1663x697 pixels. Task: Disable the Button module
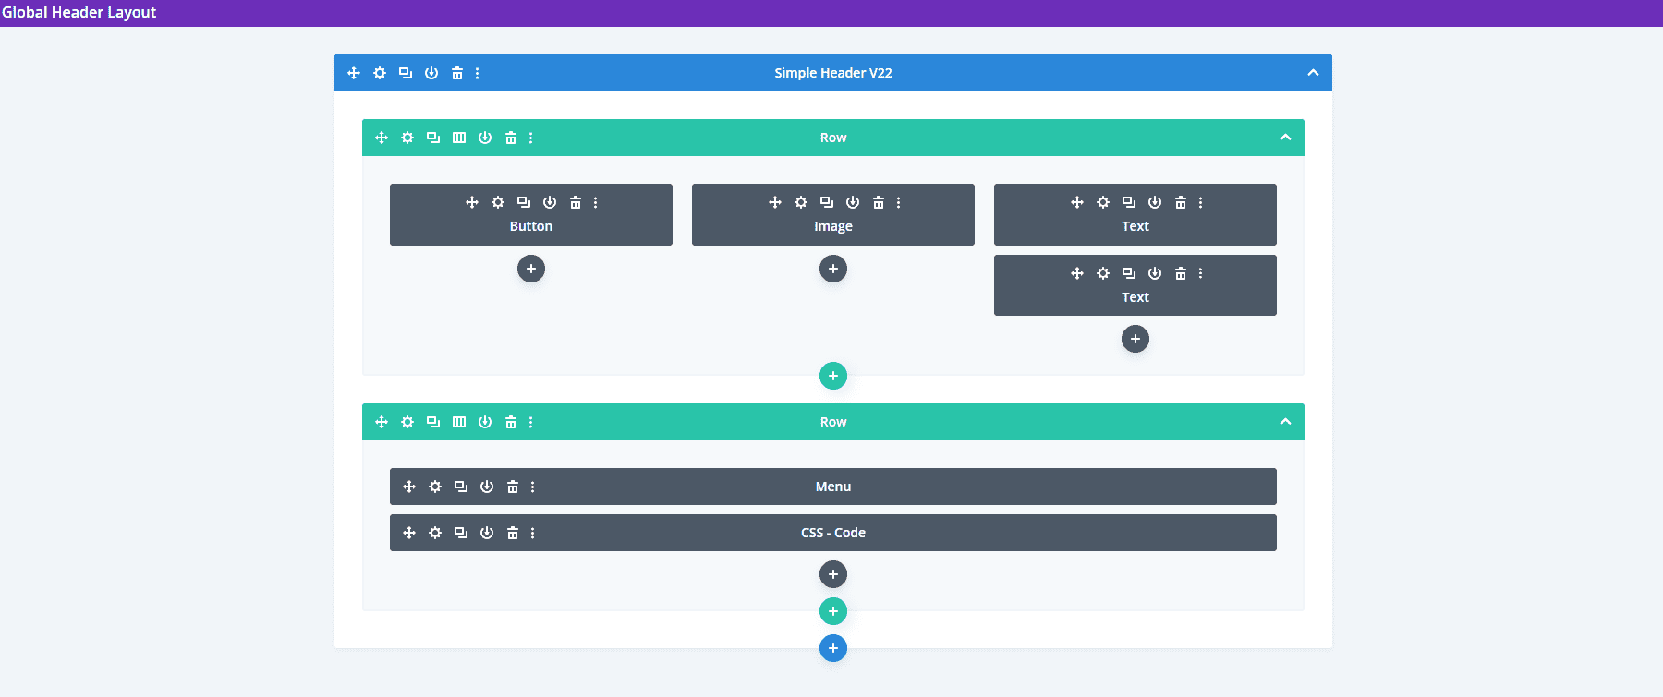pyautogui.click(x=550, y=202)
